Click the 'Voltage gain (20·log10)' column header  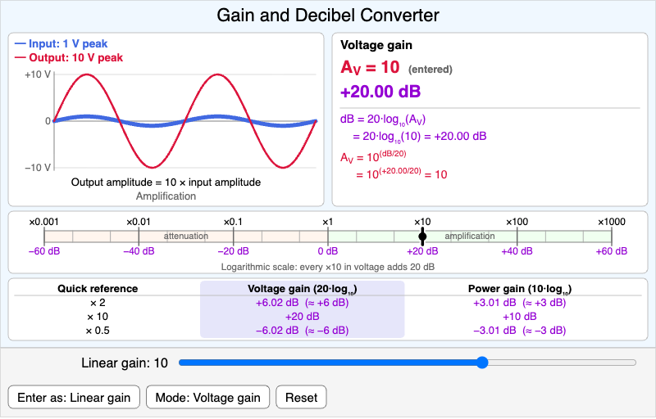click(302, 289)
